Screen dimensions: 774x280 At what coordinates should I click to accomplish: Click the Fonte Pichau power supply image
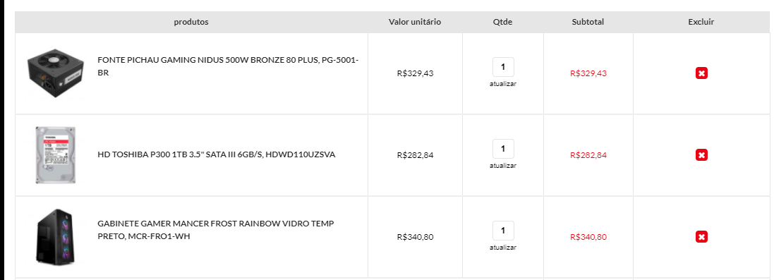click(x=55, y=73)
